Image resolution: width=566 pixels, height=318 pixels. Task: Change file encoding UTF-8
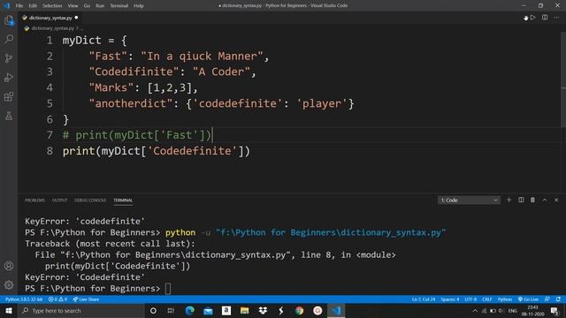coord(470,299)
